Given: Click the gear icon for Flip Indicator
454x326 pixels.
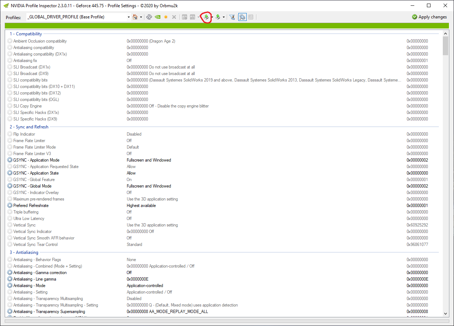Looking at the screenshot, I should [10, 134].
